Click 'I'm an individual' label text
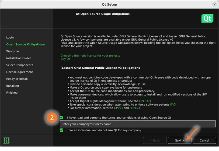219x151 pixels. pyautogui.click(x=105, y=130)
